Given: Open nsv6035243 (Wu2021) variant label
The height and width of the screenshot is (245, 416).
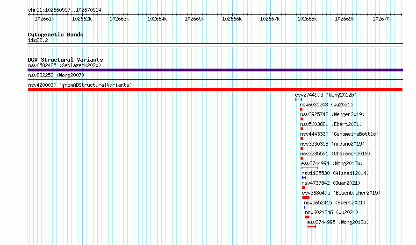Looking at the screenshot, I should 326,105.
